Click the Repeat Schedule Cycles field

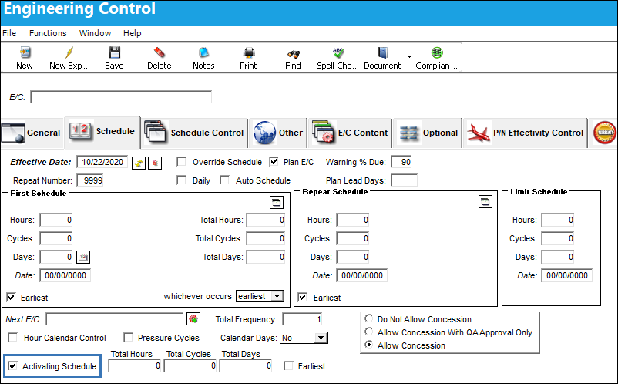(353, 238)
